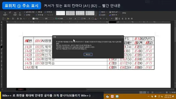
Task: Open the 표 만들기 table creation tool
Action: click(x=5, y=14)
